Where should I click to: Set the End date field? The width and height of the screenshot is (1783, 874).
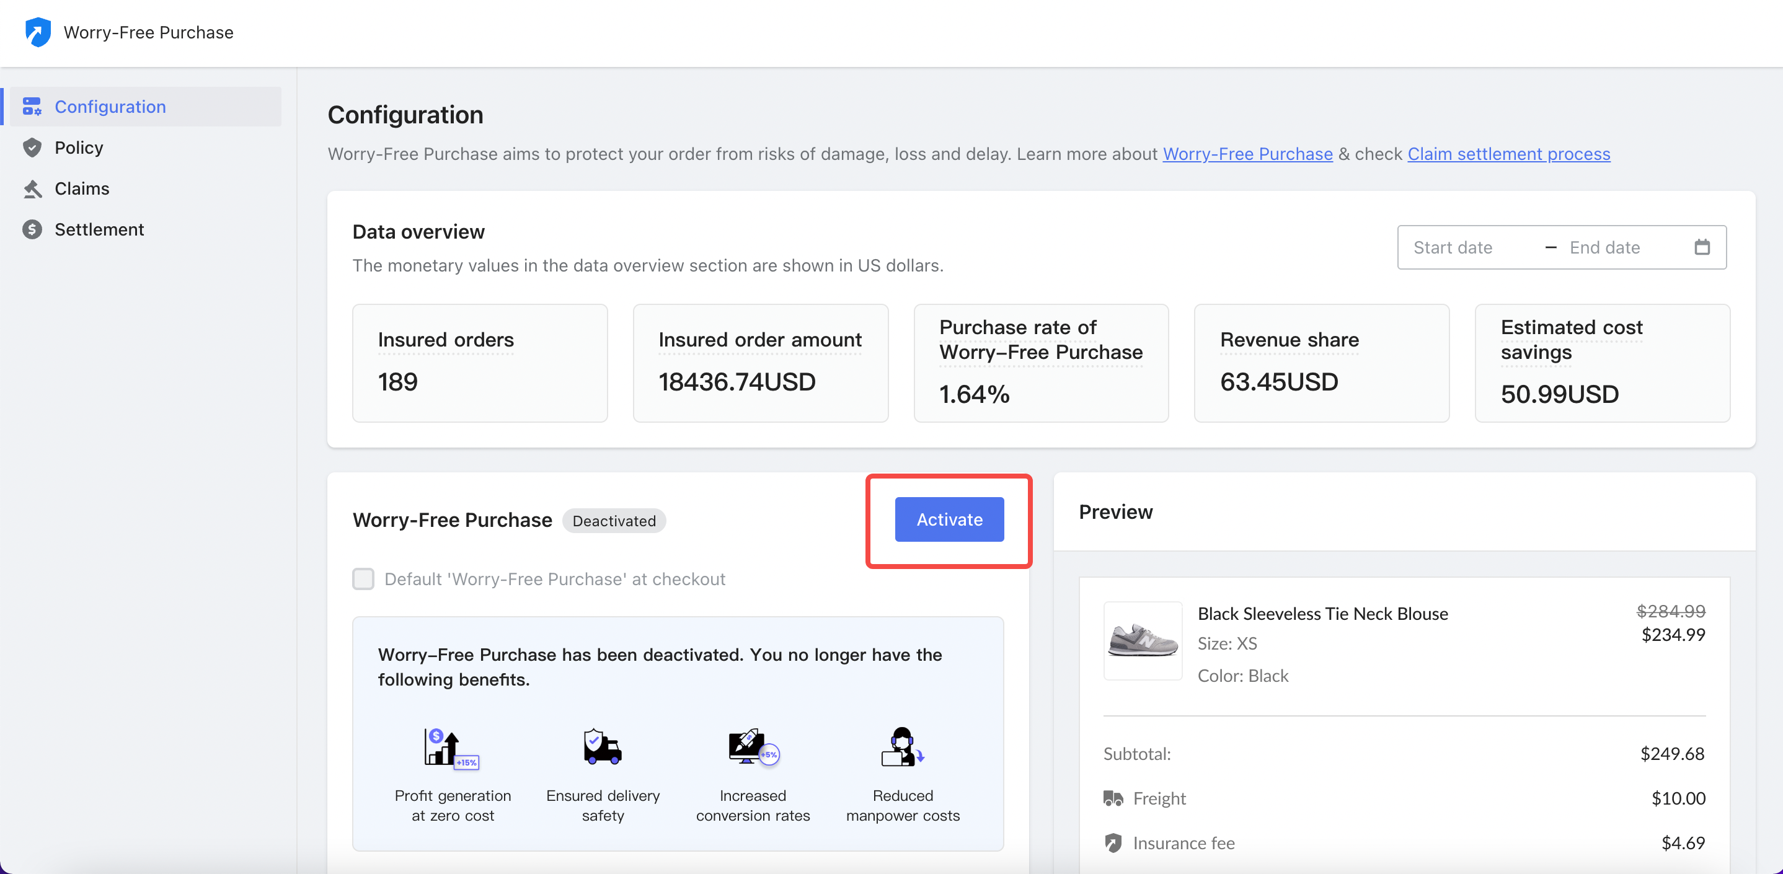(x=1604, y=247)
